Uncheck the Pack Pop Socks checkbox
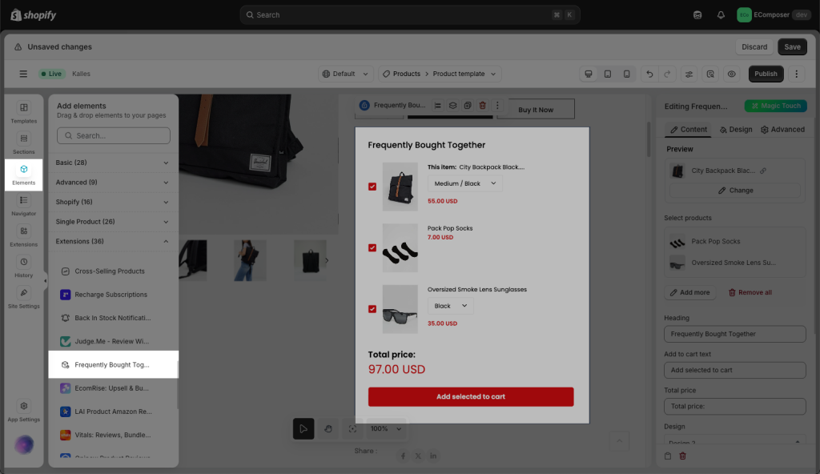 (x=372, y=247)
